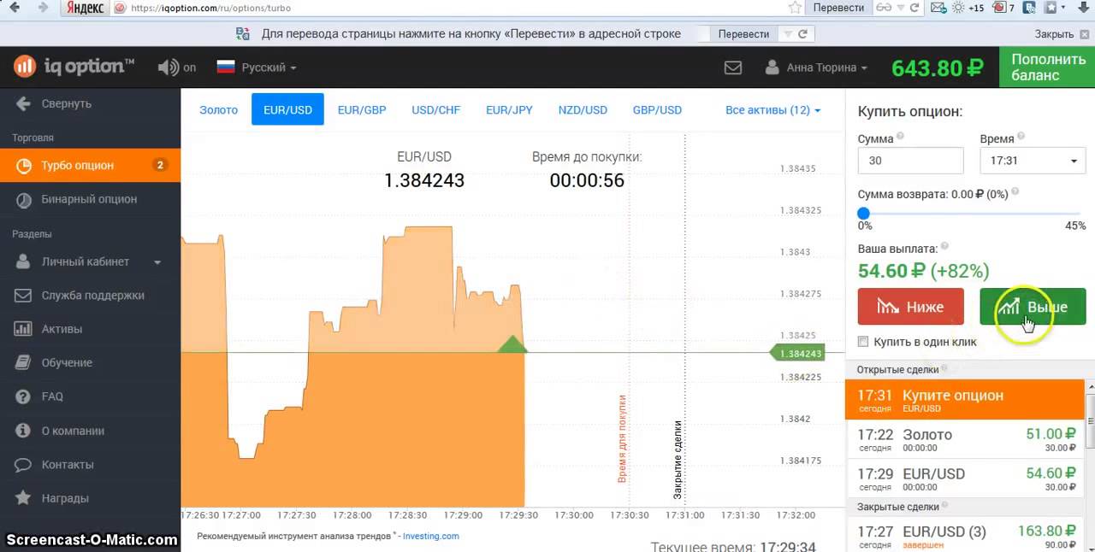Click Пополнить баланс button
Image resolution: width=1095 pixels, height=552 pixels.
coord(1047,67)
